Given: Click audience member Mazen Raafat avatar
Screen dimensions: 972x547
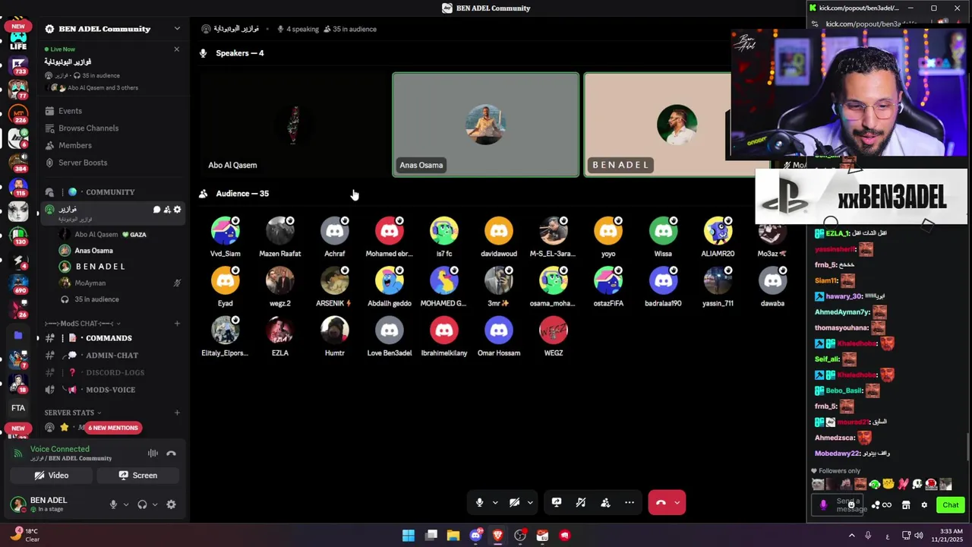Looking at the screenshot, I should click(280, 231).
